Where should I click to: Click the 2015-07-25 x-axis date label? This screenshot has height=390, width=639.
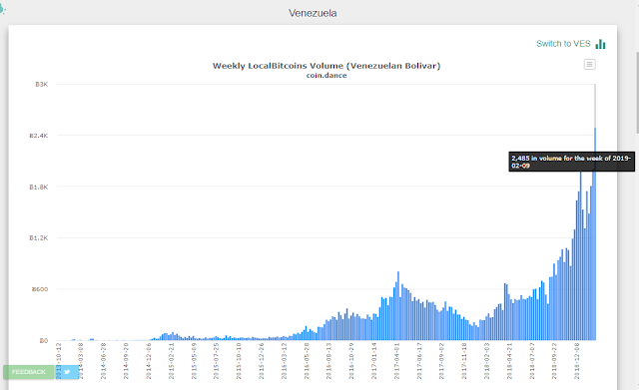tap(217, 361)
